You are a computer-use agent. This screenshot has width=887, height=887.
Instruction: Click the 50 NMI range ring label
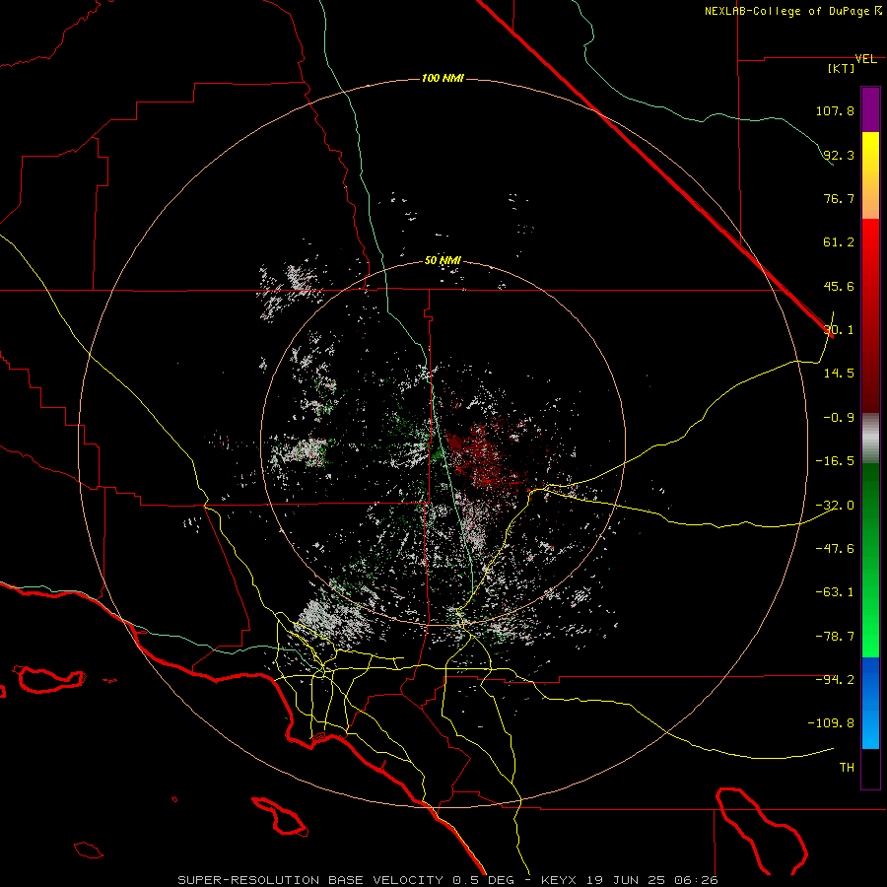coord(443,261)
